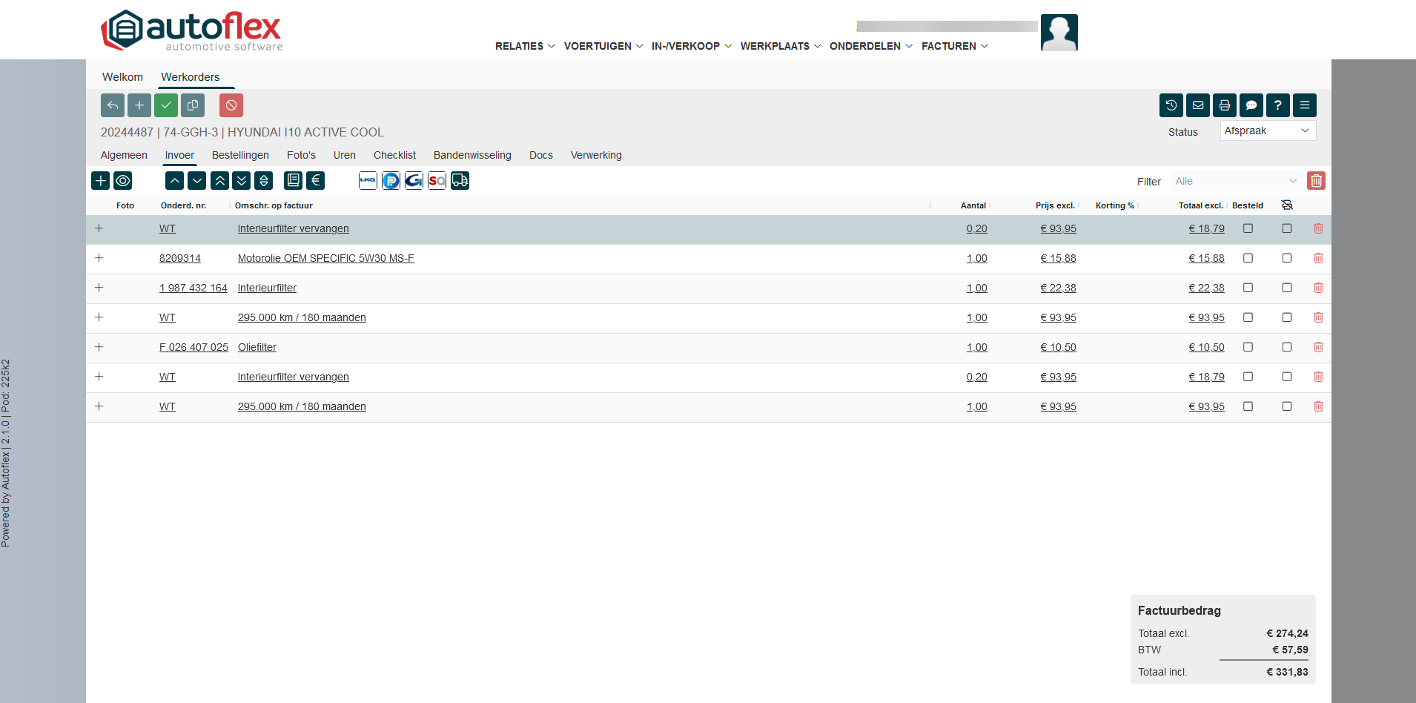This screenshot has width=1416, height=703.
Task: Click the red cancel circle icon
Action: [x=231, y=105]
